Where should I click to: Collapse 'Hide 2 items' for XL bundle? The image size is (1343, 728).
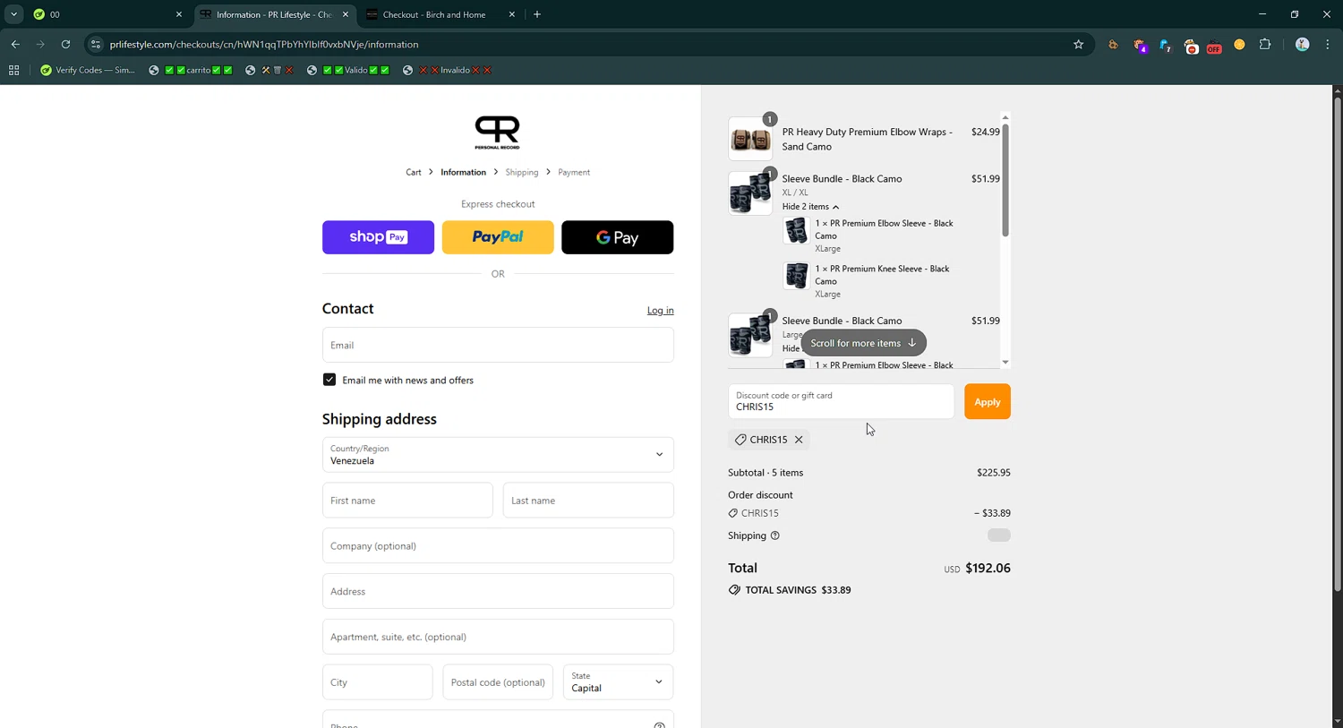point(810,207)
